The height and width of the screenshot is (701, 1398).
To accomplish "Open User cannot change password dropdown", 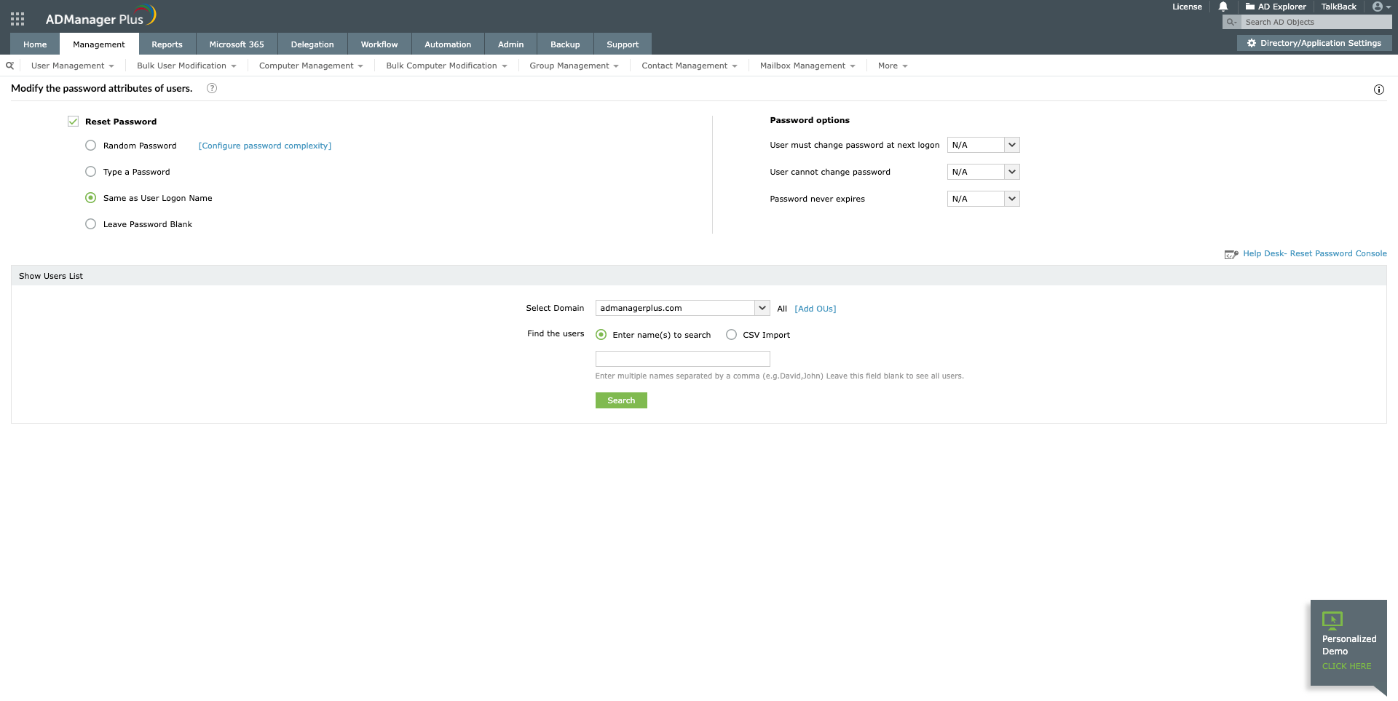I will (983, 172).
